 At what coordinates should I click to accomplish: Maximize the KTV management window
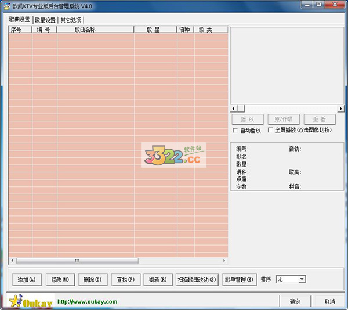(x=319, y=5)
